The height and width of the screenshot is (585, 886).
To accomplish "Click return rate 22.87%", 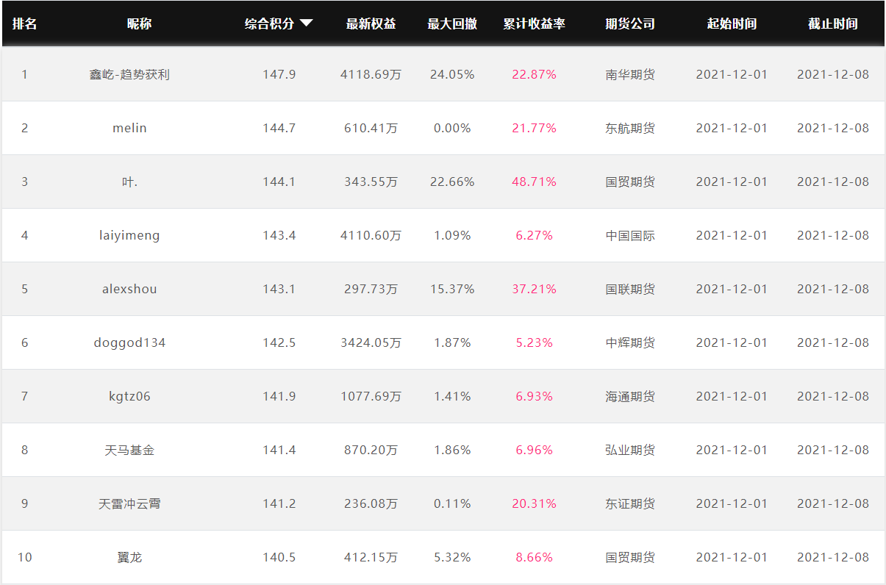I will click(x=535, y=74).
